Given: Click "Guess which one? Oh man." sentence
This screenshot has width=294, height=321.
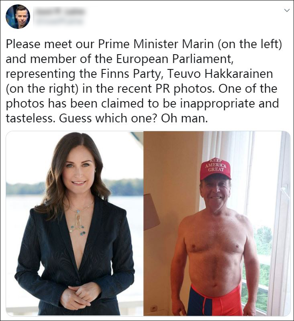Looking at the screenshot, I should (x=133, y=118).
